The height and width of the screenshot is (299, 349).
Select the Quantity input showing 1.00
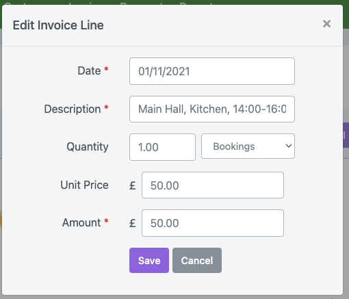pos(162,147)
